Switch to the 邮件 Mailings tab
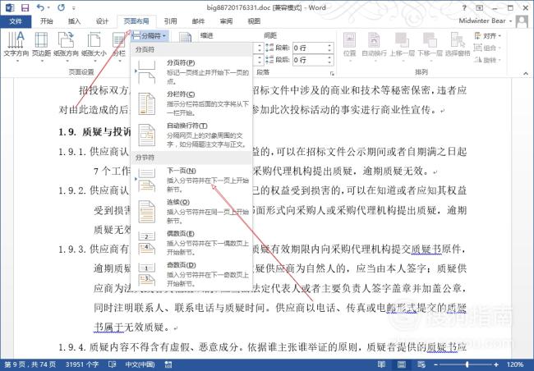Image resolution: width=534 pixels, height=371 pixels. click(x=198, y=21)
